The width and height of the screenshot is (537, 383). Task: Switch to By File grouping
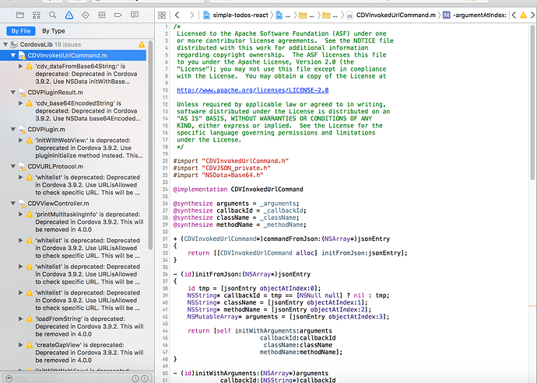tap(21, 31)
